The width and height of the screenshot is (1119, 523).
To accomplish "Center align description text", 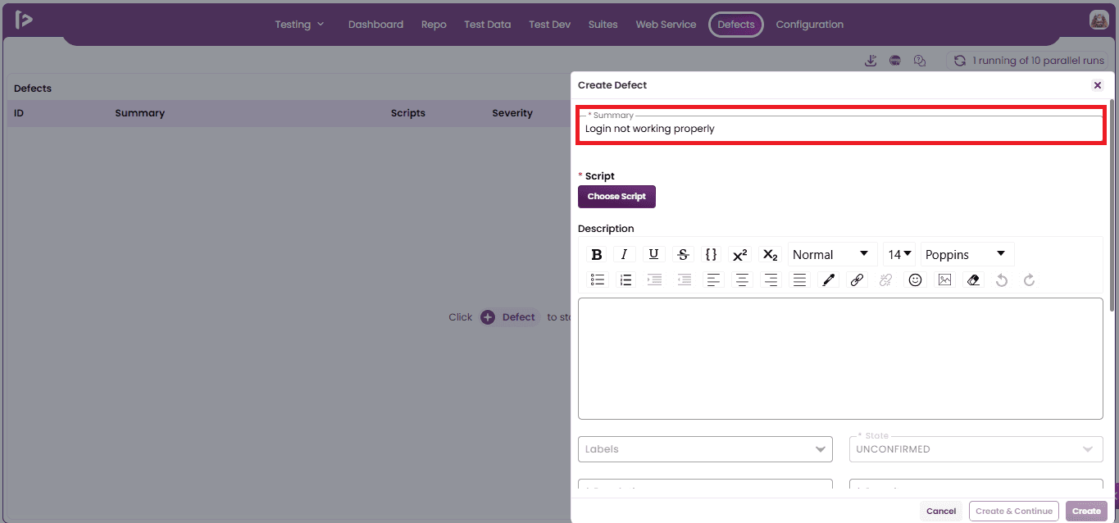I will point(742,280).
